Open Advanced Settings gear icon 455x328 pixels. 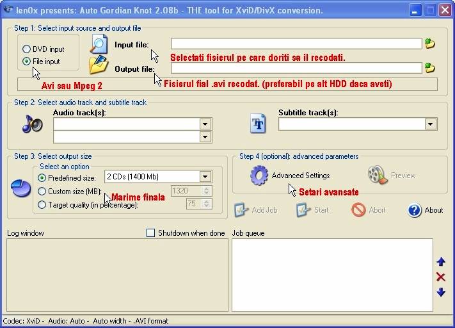coord(259,176)
